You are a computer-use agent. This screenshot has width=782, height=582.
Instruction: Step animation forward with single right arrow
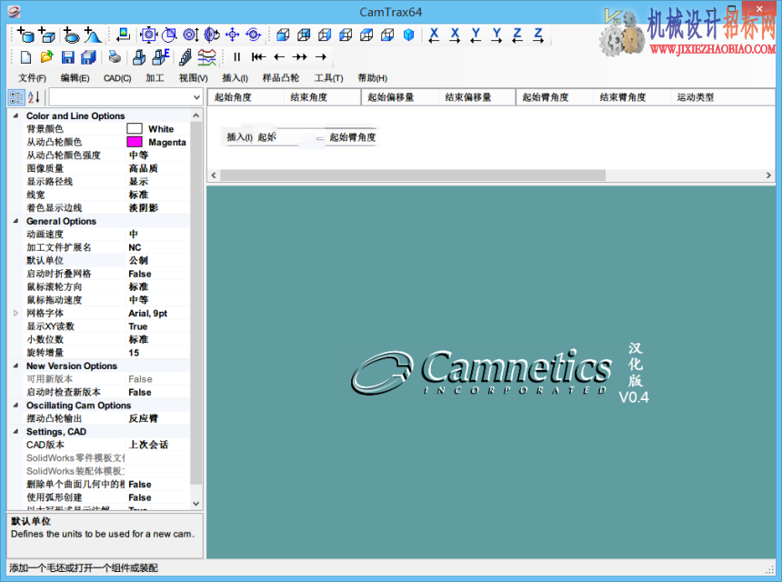[321, 57]
